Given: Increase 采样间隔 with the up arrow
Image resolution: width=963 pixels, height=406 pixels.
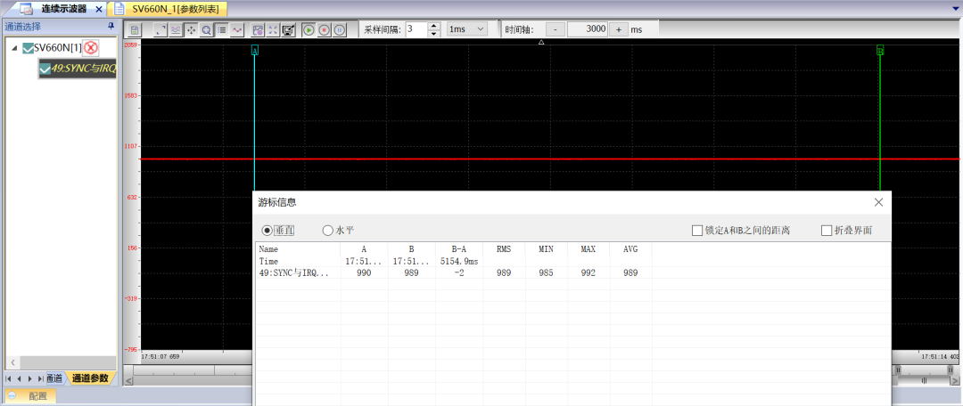Looking at the screenshot, I should point(434,26).
